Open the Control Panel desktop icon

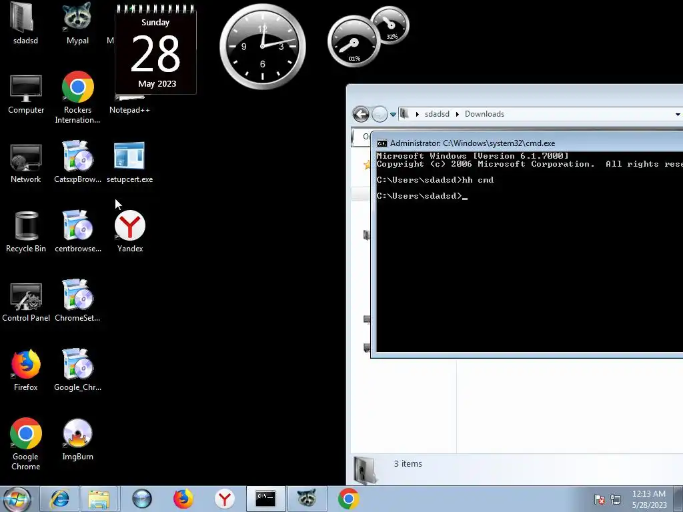[x=26, y=302]
